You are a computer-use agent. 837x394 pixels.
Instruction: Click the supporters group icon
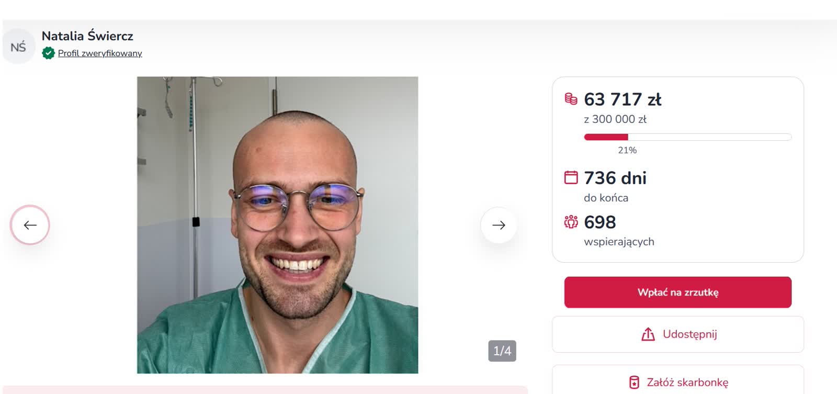pos(571,222)
